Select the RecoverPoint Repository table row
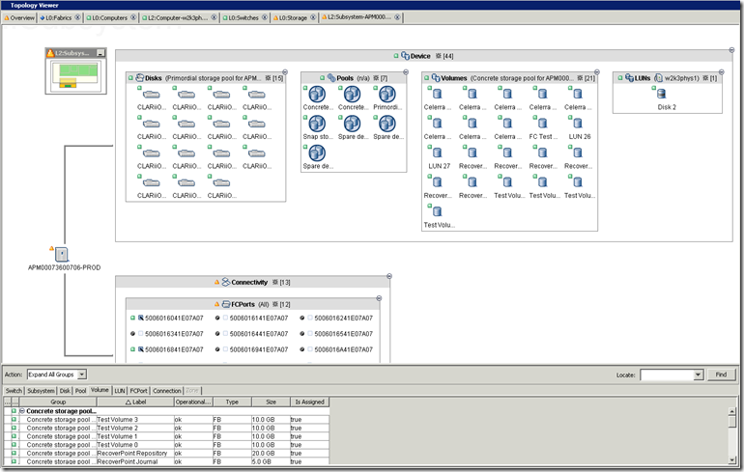Screen dimensions: 744x472 166,453
